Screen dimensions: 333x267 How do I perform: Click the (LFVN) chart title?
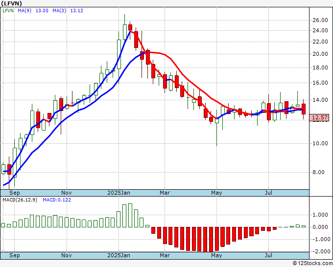coord(11,3)
